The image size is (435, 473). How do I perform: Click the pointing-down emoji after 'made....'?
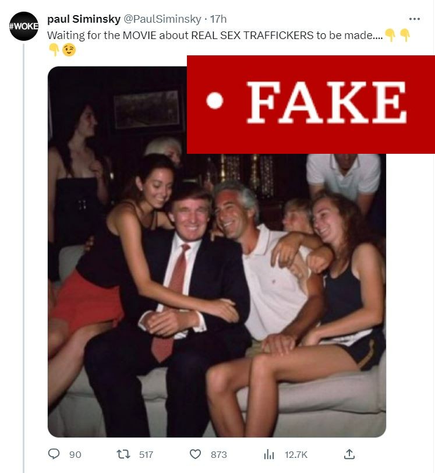click(390, 36)
